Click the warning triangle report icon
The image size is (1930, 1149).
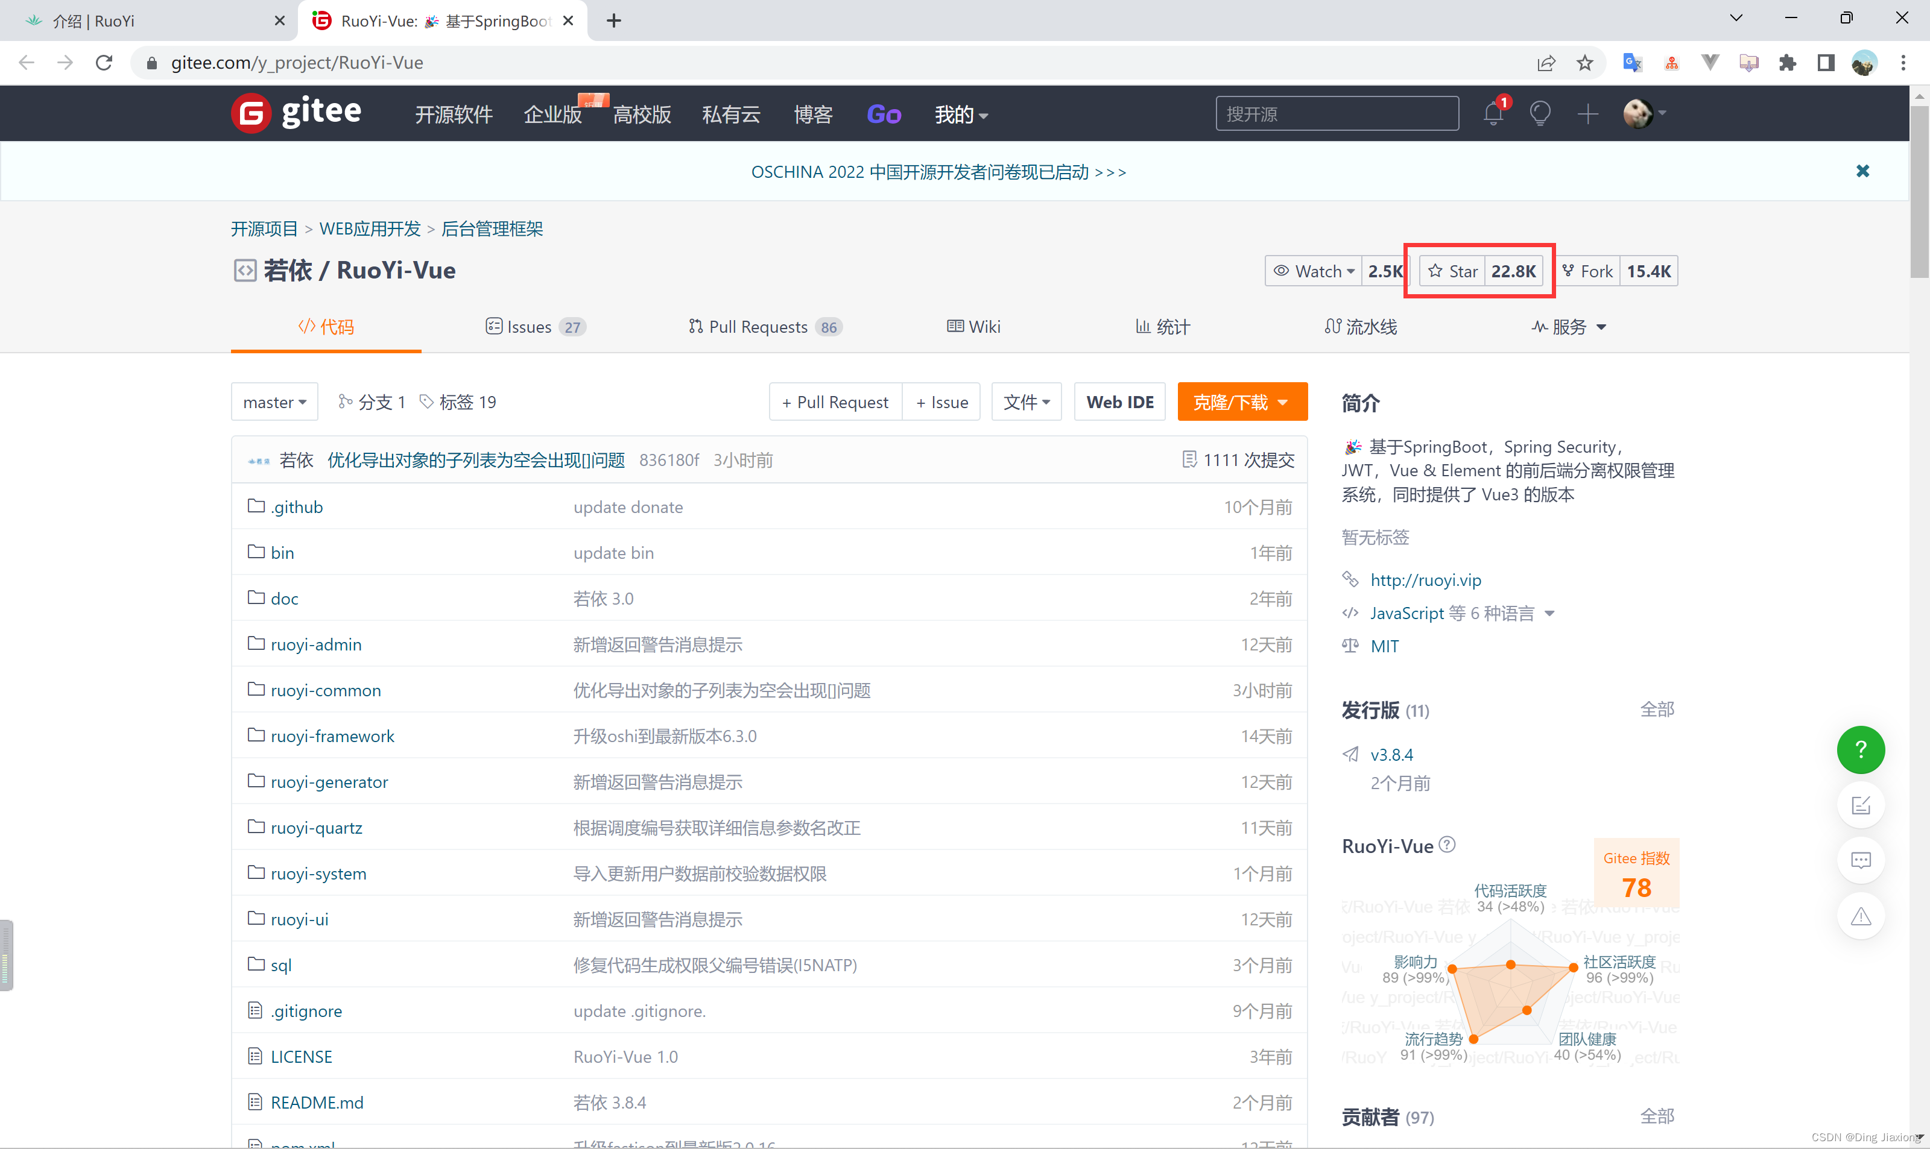(1860, 917)
